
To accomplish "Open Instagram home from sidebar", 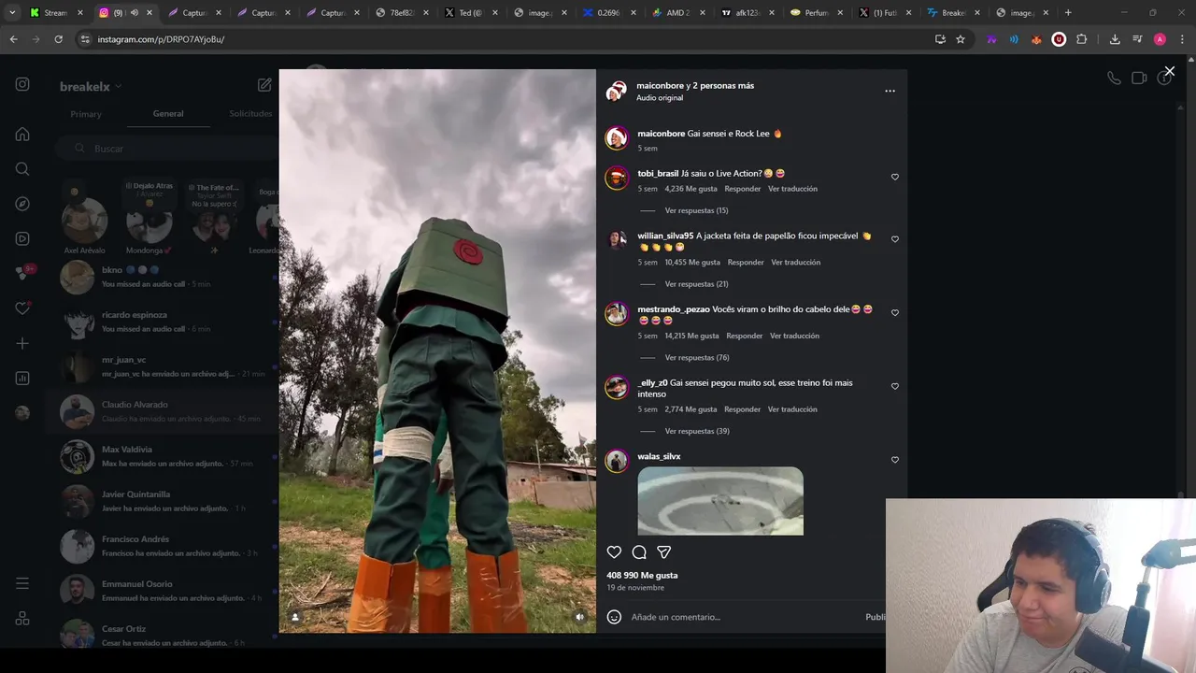I will pyautogui.click(x=22, y=134).
